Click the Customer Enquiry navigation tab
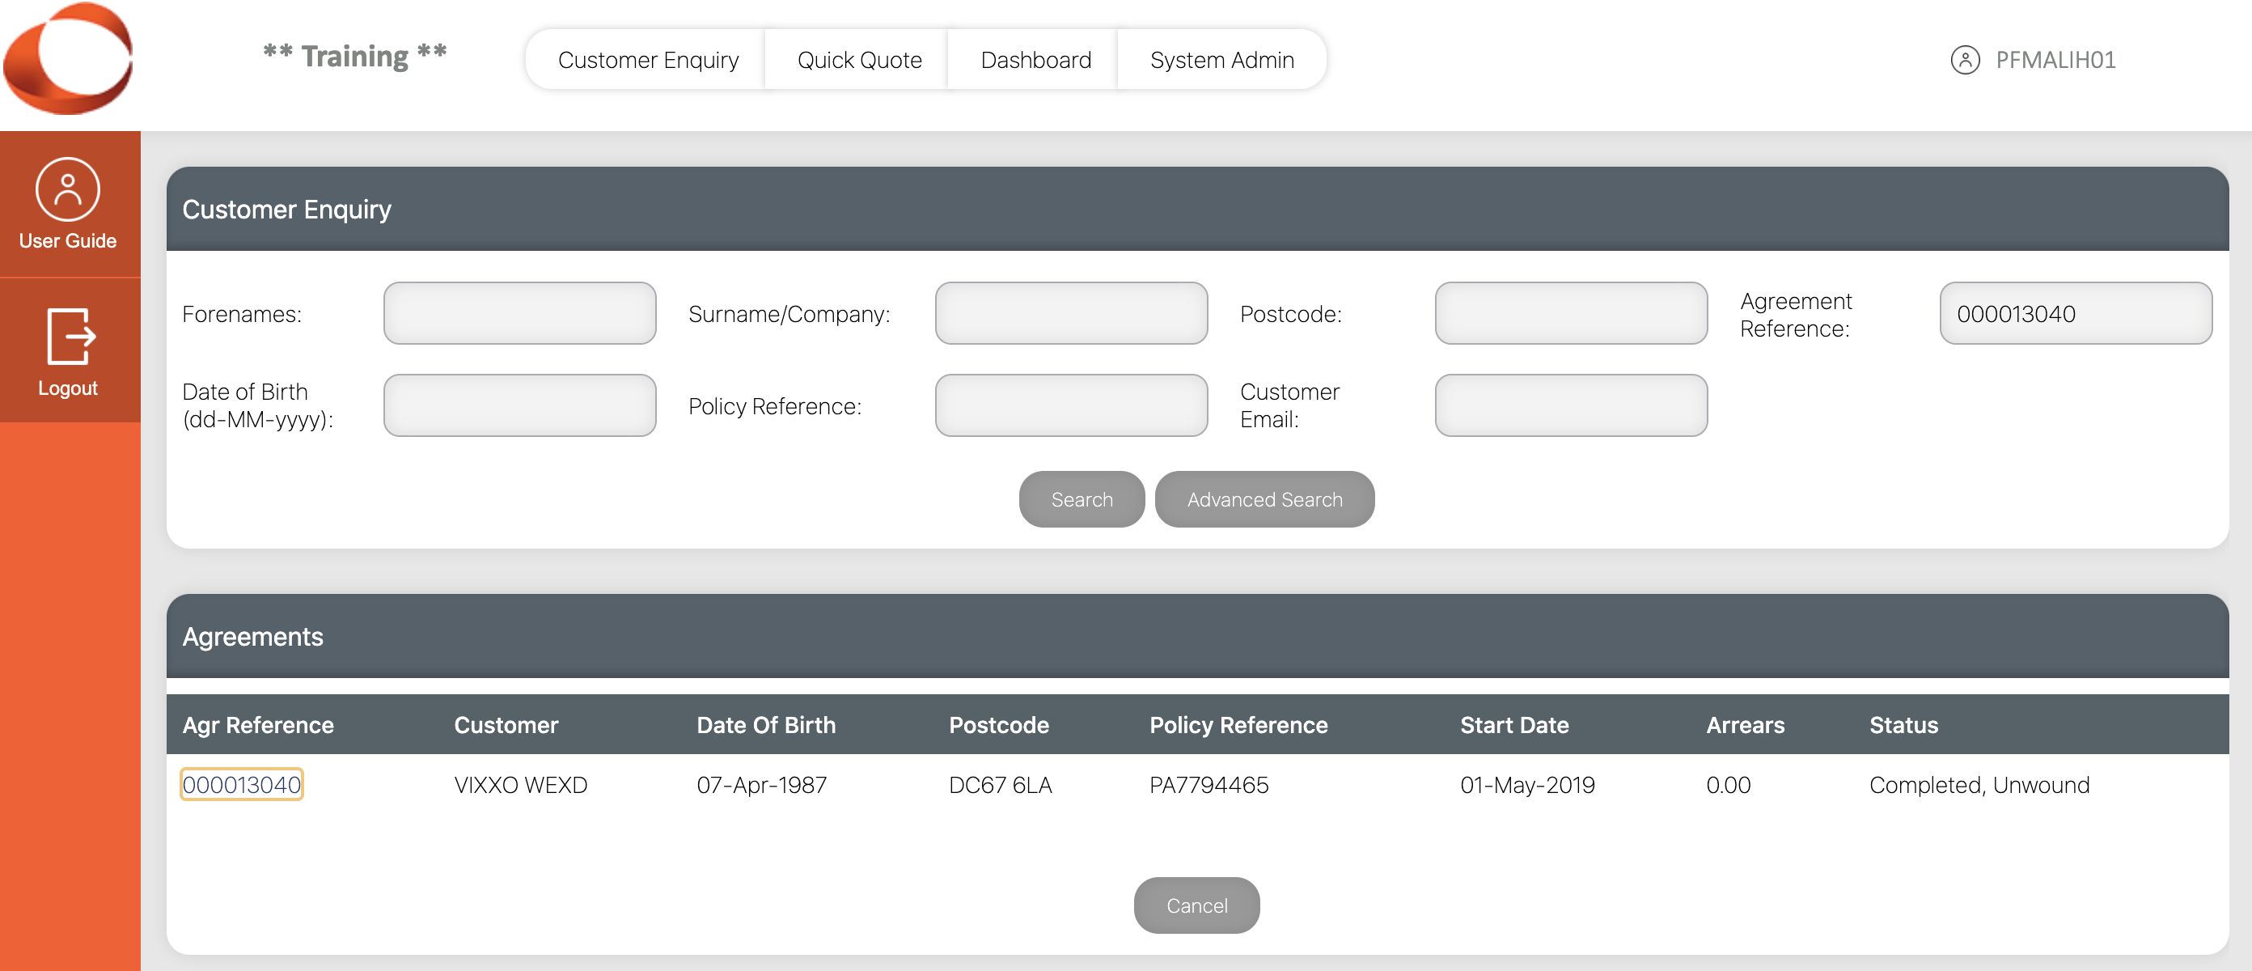 pos(648,61)
